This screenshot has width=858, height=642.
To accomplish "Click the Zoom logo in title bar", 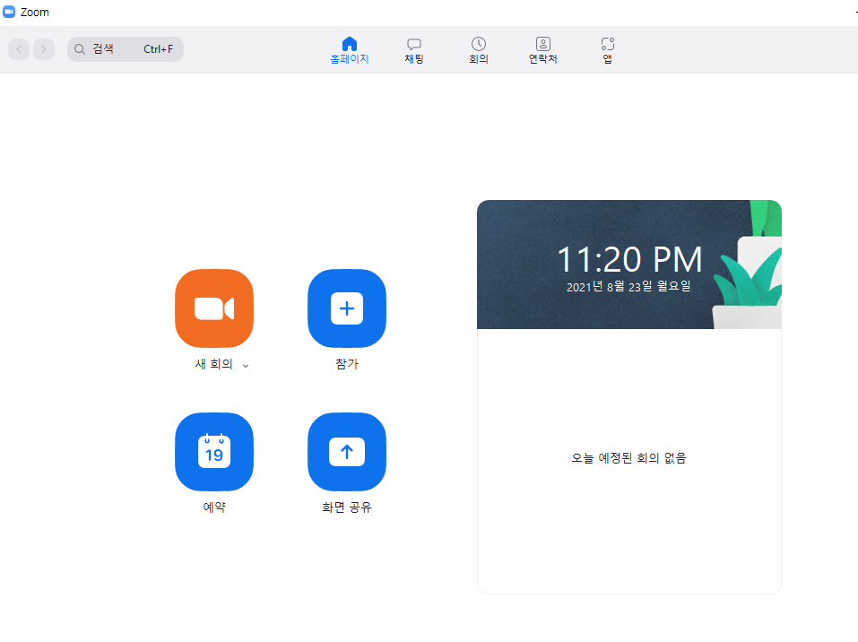I will coord(9,12).
